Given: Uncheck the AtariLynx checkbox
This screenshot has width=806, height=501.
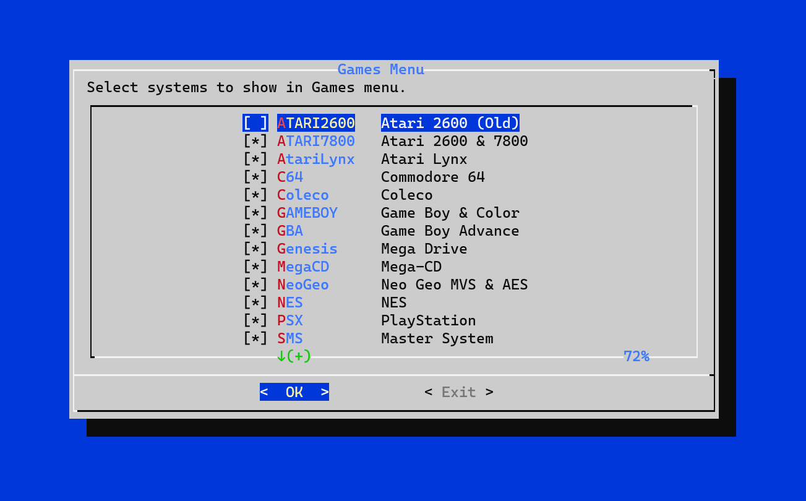Looking at the screenshot, I should coord(255,159).
